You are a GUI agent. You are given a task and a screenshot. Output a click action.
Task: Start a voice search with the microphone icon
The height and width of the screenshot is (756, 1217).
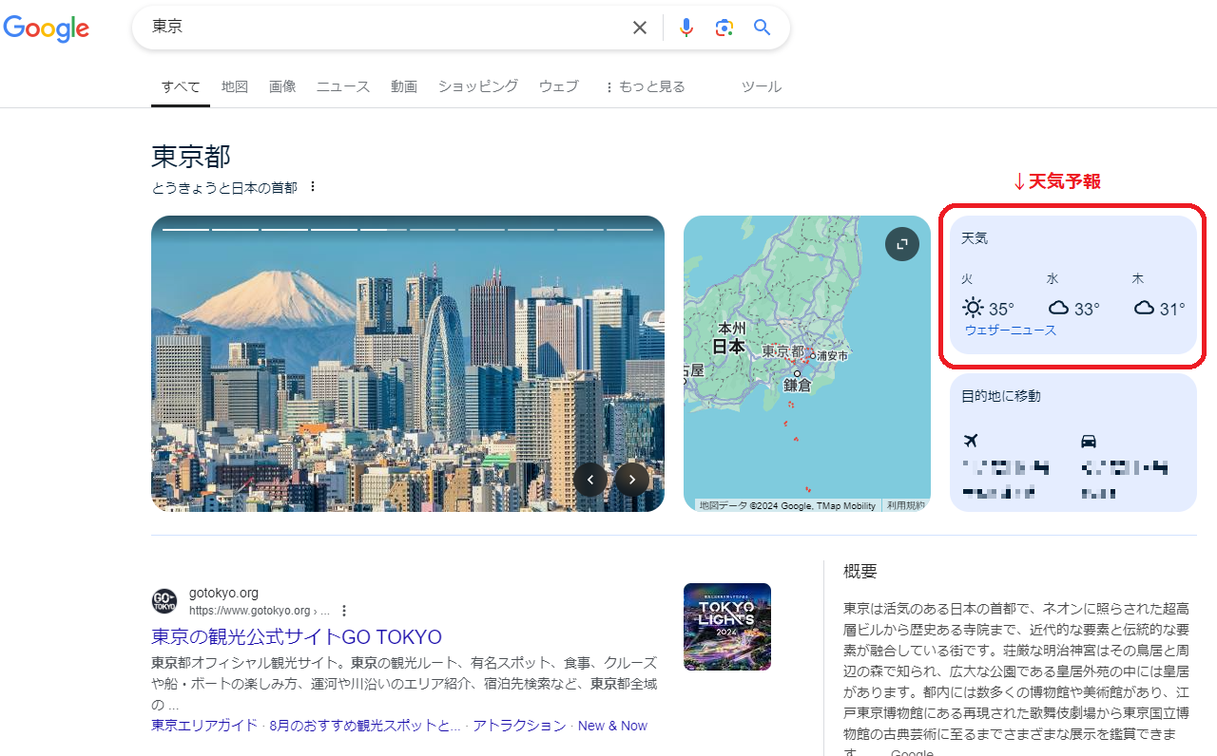(686, 27)
